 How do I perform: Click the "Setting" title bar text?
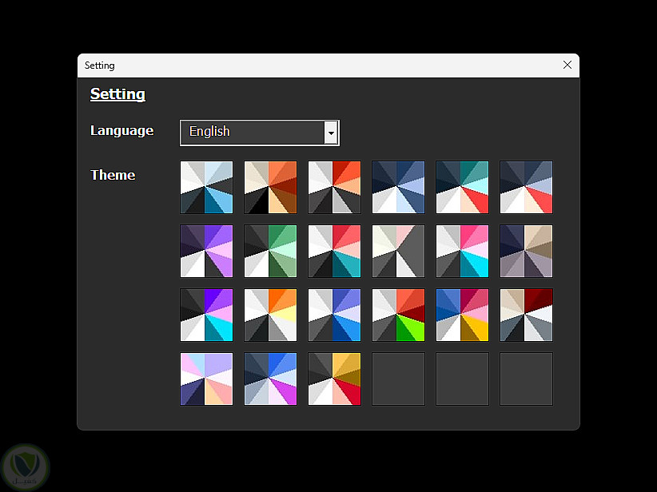coord(100,65)
